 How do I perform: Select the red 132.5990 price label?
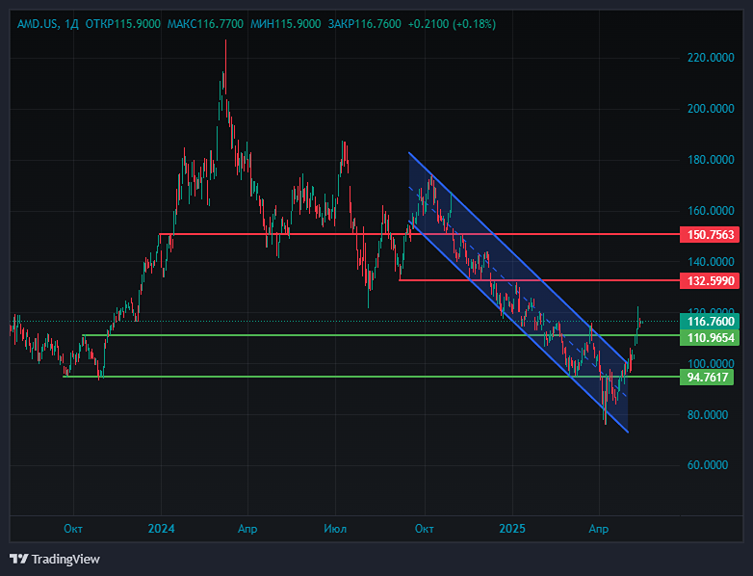(x=710, y=280)
